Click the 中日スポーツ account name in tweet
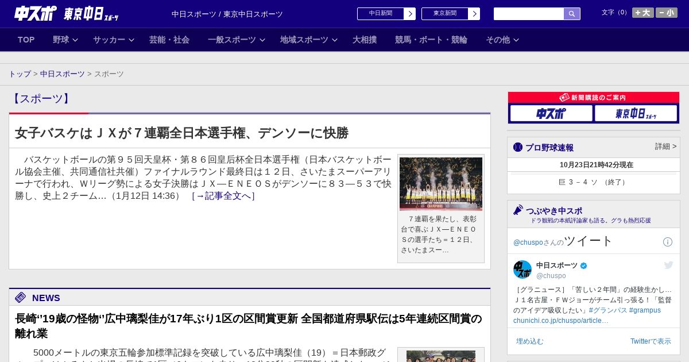 (x=557, y=265)
